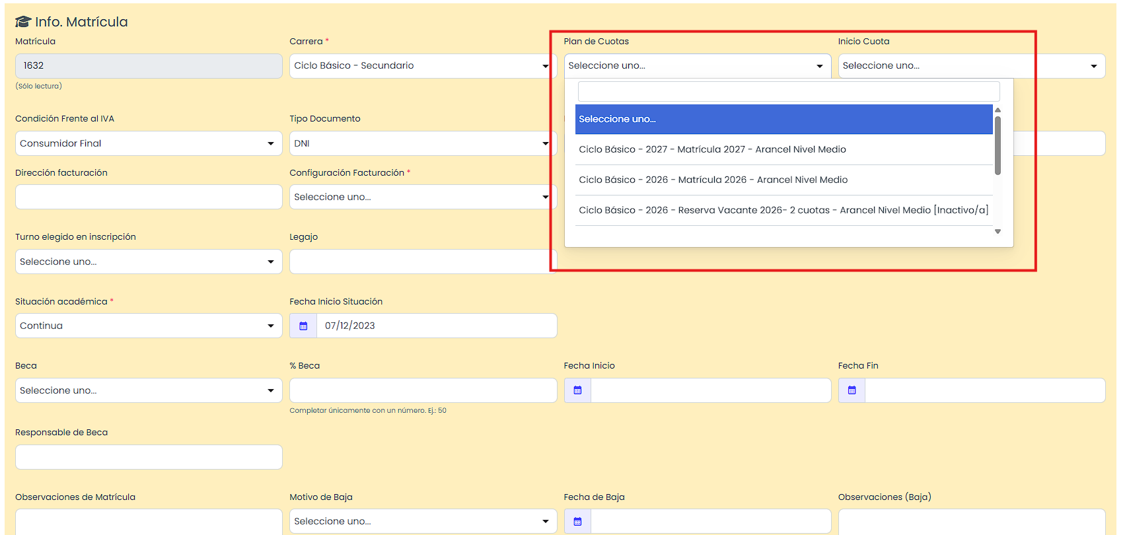This screenshot has width=1127, height=535.
Task: Open the Carrera dropdown
Action: [x=423, y=66]
